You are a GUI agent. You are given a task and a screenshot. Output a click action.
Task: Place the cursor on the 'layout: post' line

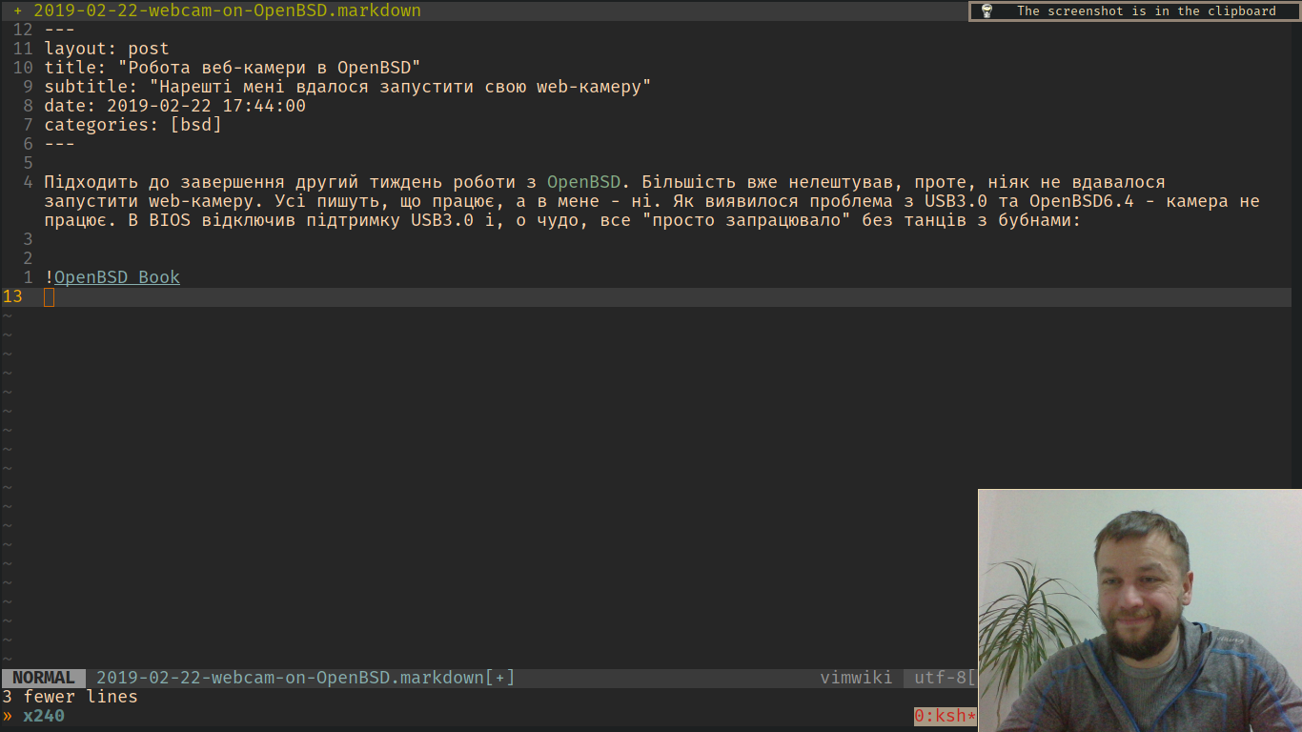107,49
